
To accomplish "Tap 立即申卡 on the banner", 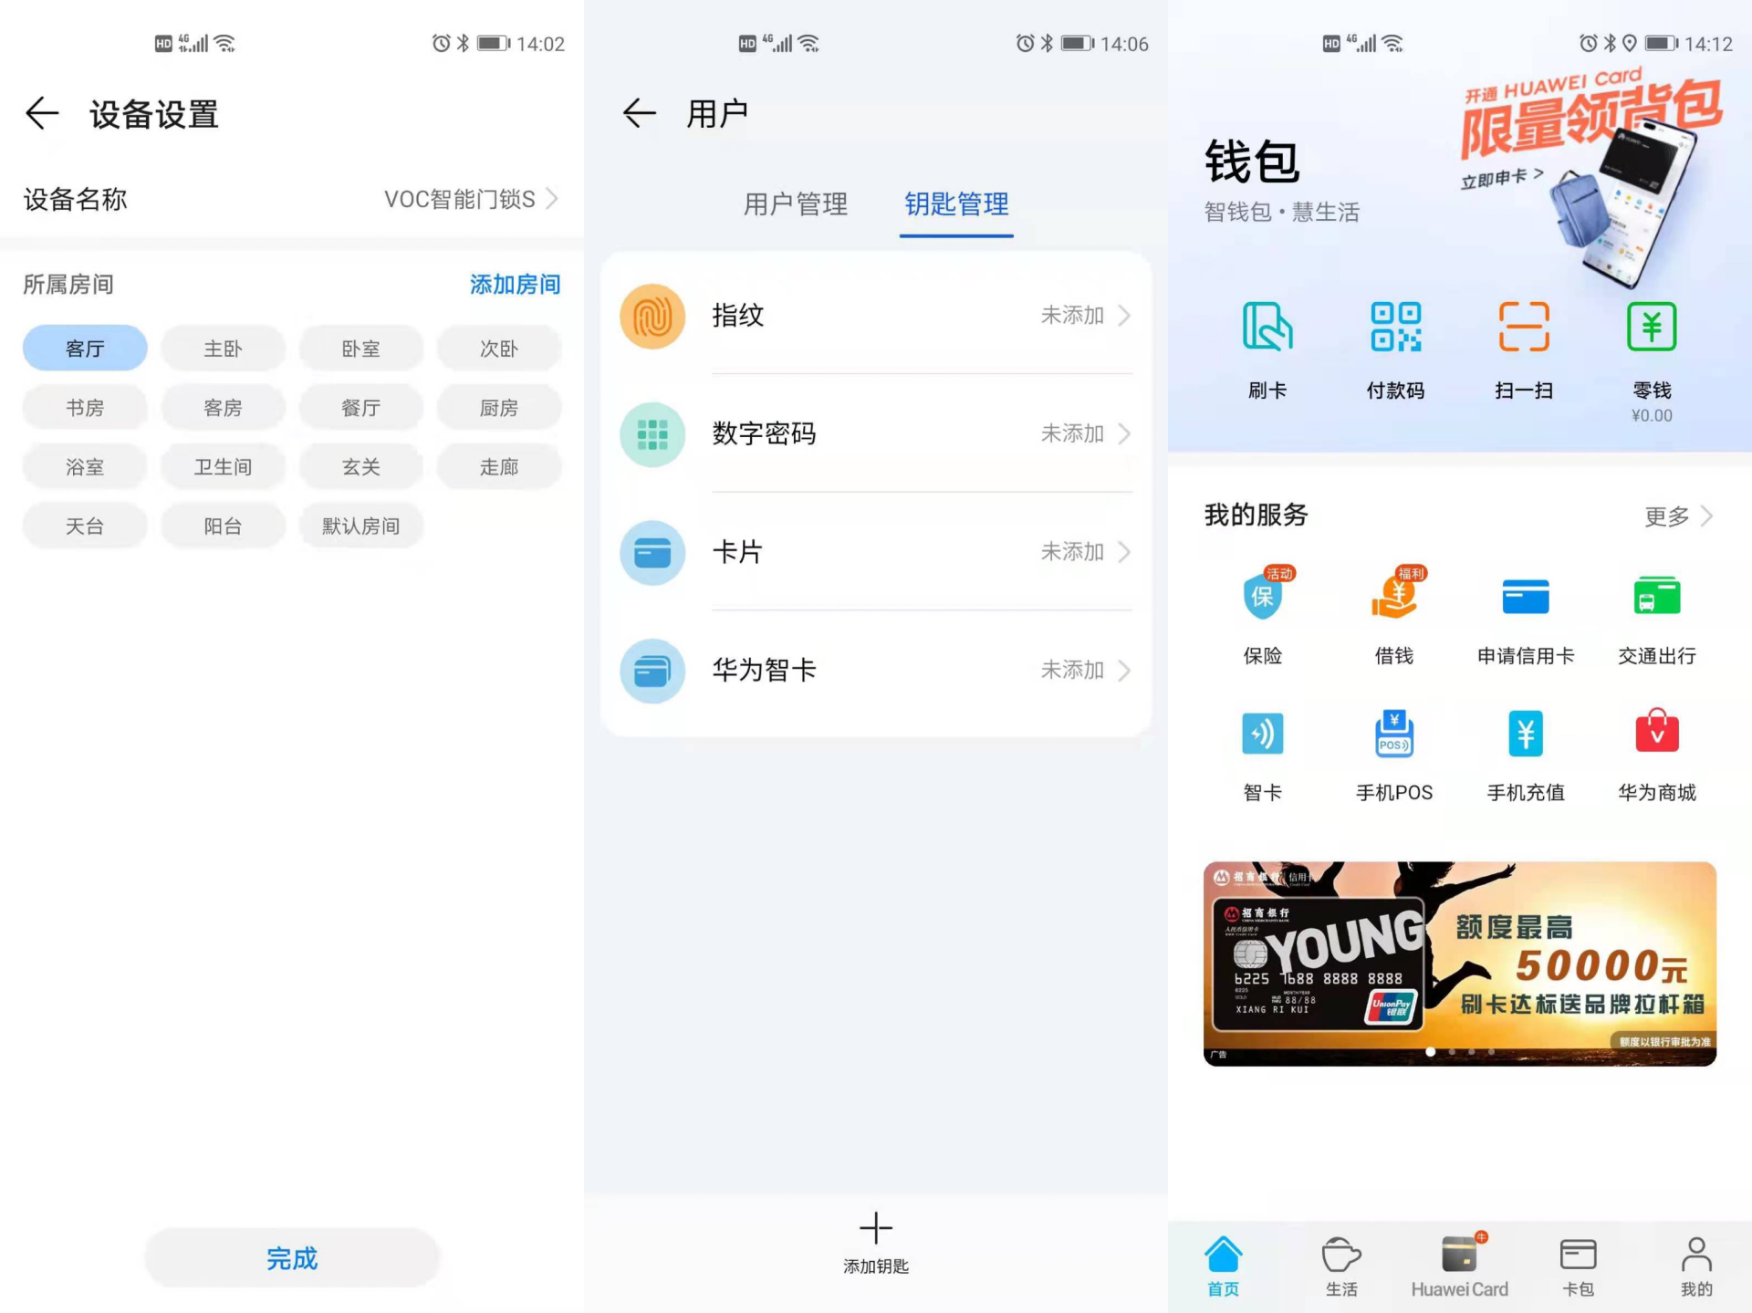I will [x=1502, y=177].
